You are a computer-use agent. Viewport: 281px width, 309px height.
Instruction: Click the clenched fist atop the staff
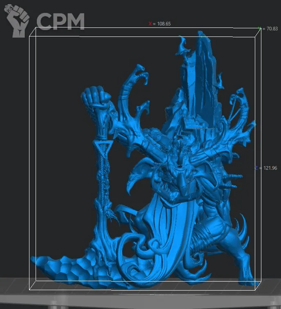(x=95, y=97)
